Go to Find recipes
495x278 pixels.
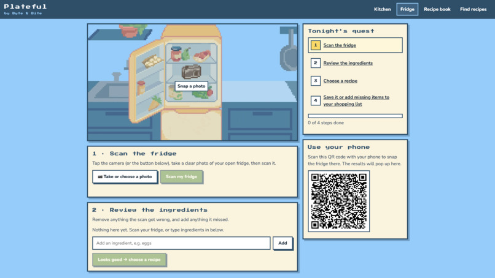474,9
